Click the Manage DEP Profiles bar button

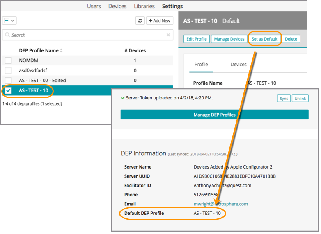click(x=214, y=115)
